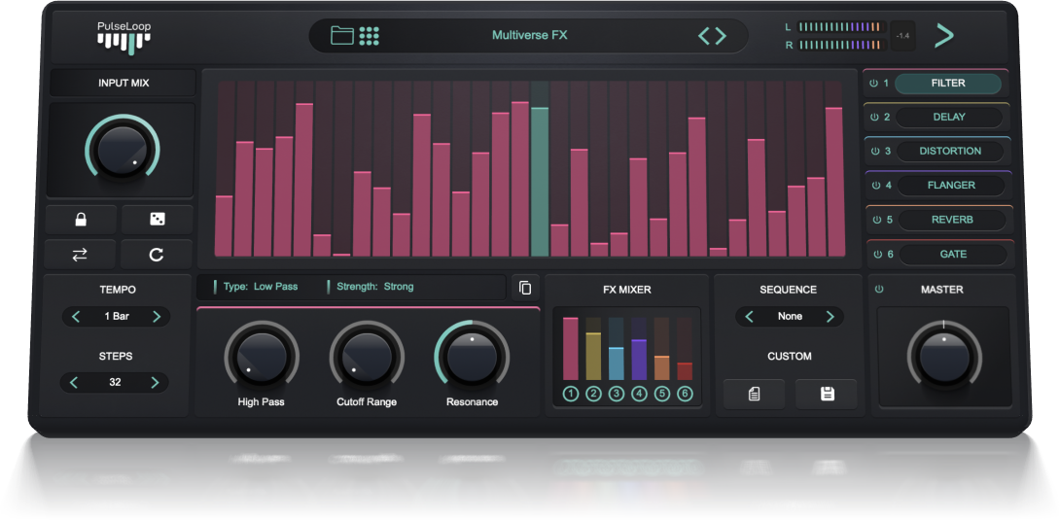The width and height of the screenshot is (1060, 520).
Task: Toggle power for slot 5 Reverb
Action: pyautogui.click(x=874, y=220)
